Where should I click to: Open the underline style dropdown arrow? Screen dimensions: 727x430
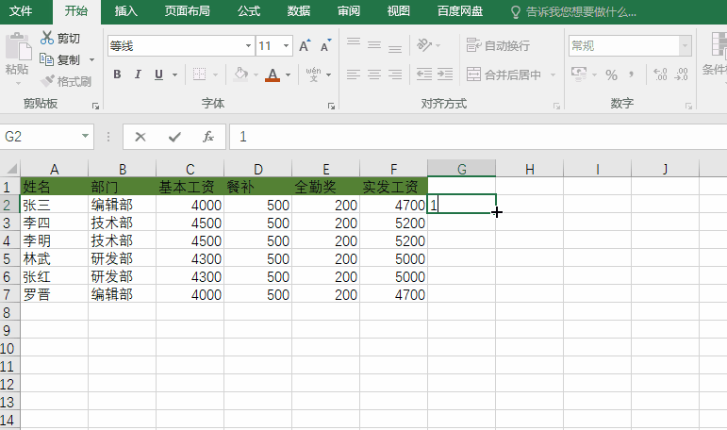pyautogui.click(x=174, y=74)
